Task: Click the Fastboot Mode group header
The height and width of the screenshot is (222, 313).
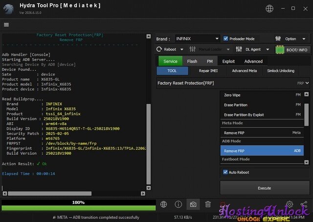Action: [262, 159]
